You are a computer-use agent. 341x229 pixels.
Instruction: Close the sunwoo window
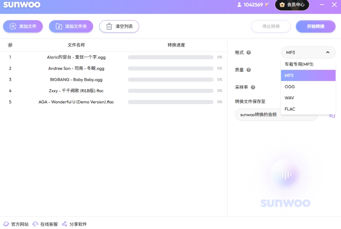click(x=334, y=4)
